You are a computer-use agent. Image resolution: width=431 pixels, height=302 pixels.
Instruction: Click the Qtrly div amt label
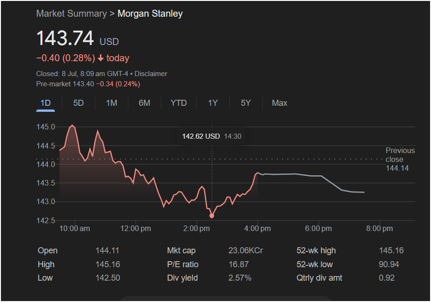319,278
